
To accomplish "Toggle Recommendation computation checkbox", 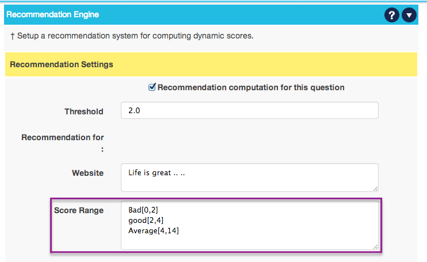I will [x=152, y=87].
